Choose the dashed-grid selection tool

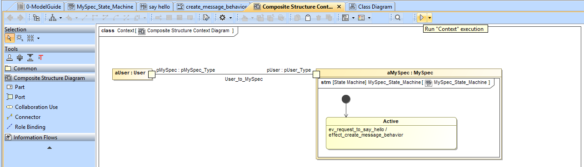click(x=30, y=38)
